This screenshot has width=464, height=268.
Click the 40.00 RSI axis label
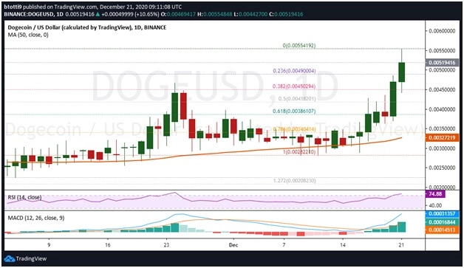tap(435, 205)
